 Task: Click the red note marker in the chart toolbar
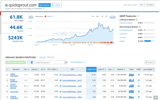tap(45, 16)
